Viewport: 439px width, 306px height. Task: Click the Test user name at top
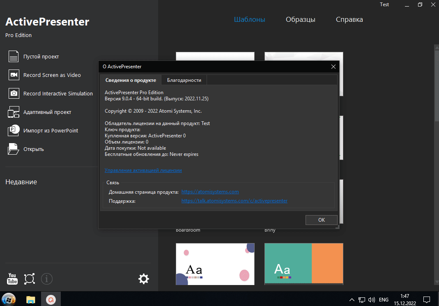[384, 5]
